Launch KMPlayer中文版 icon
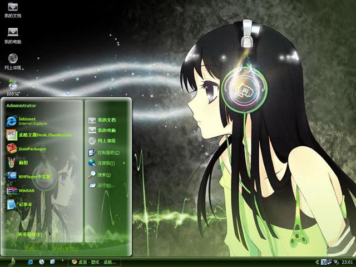Viewport: 356px width, 267px height. pos(11,176)
